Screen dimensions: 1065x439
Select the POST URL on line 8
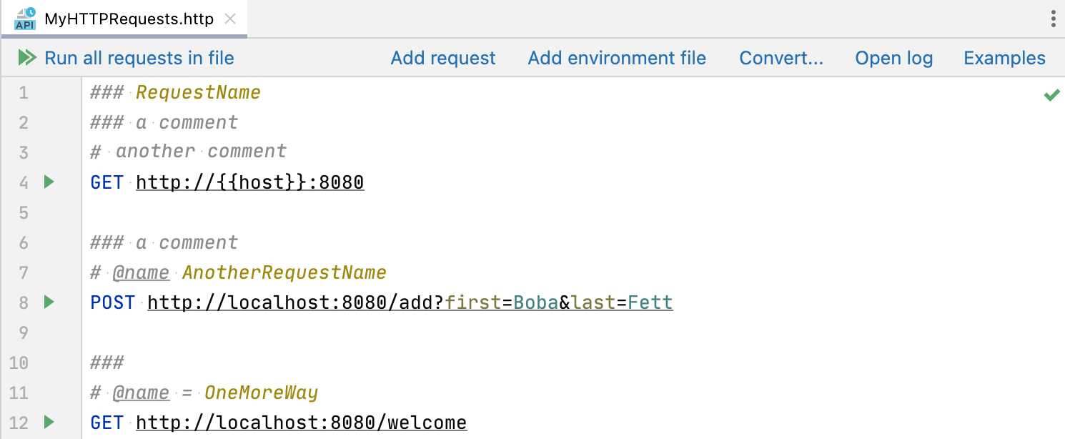(x=410, y=302)
